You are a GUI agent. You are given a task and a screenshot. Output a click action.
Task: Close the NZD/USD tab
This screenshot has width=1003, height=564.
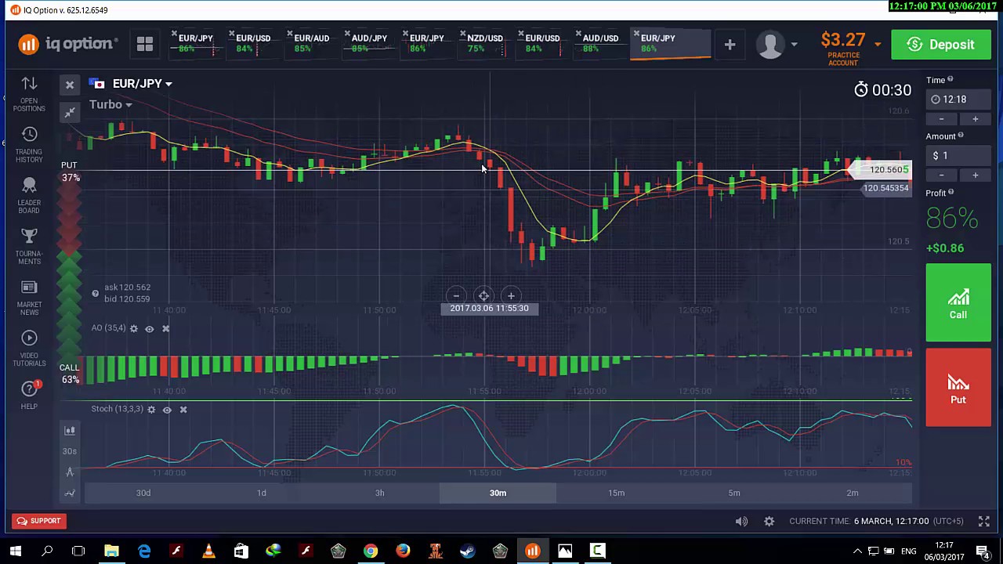[464, 34]
